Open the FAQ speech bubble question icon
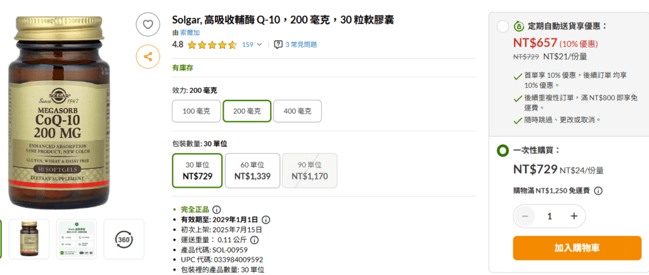Image resolution: width=649 pixels, height=275 pixels. click(279, 45)
